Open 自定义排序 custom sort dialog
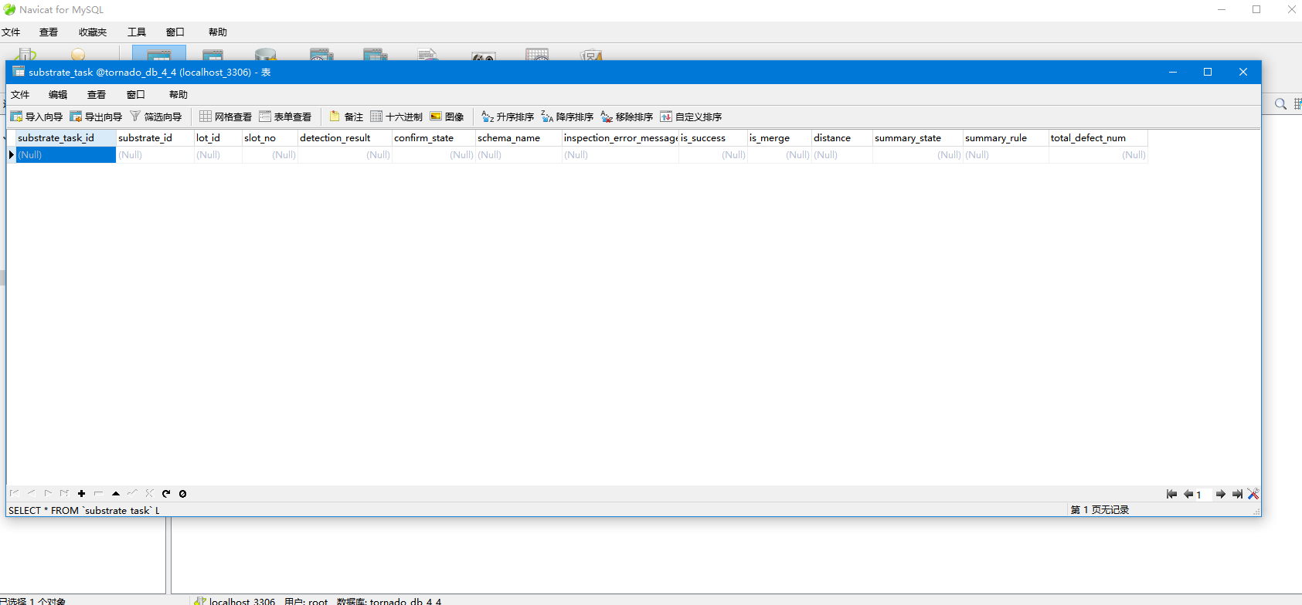The image size is (1302, 605). (x=691, y=117)
